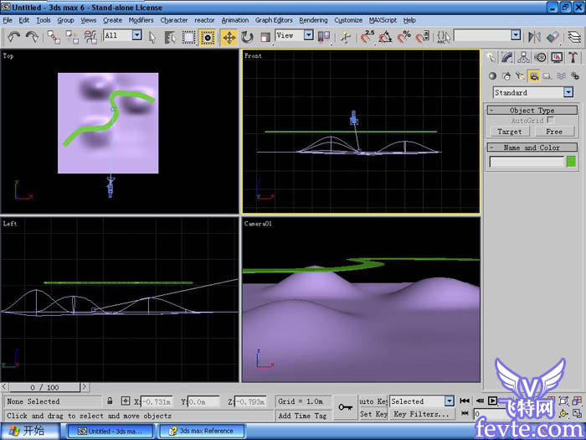Click the X coordinate field

pyautogui.click(x=157, y=401)
